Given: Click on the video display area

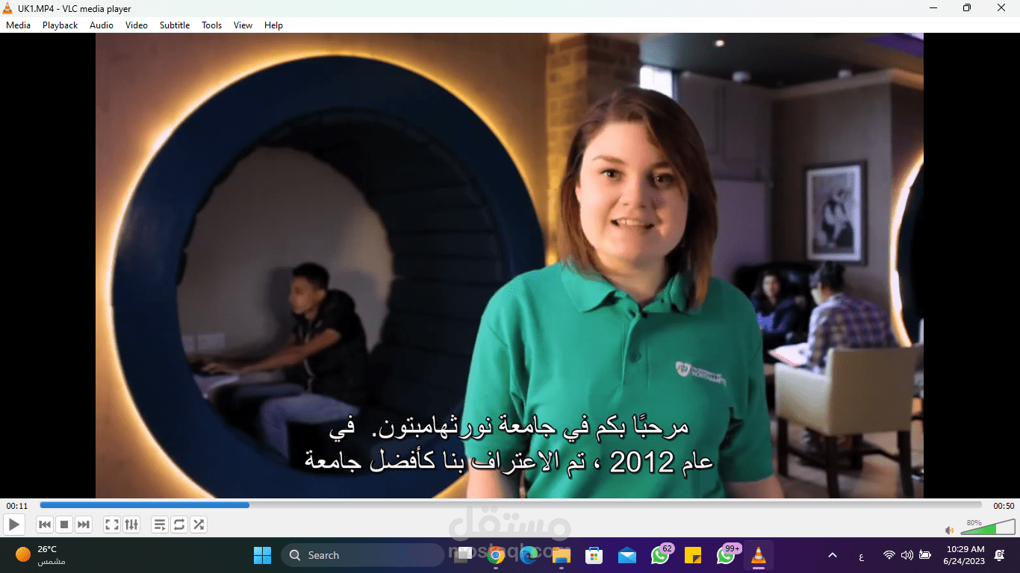Looking at the screenshot, I should pos(509,266).
